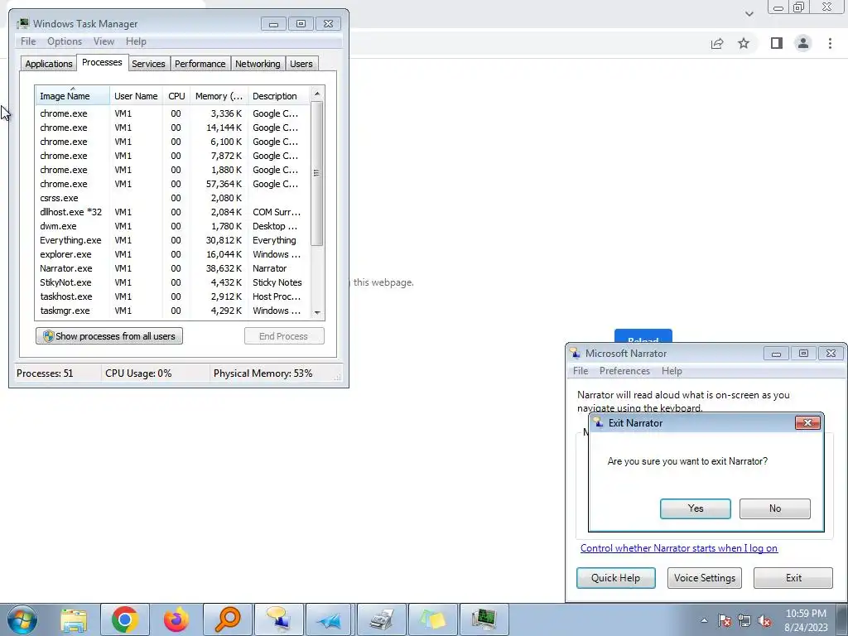Open Chrome's three-dot menu
This screenshot has width=848, height=636.
point(830,43)
